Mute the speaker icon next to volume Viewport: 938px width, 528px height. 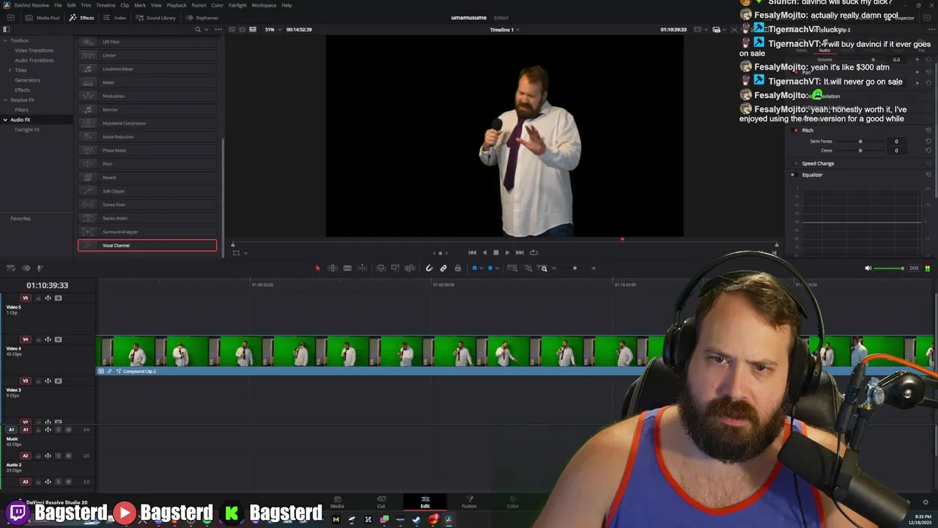pos(868,268)
